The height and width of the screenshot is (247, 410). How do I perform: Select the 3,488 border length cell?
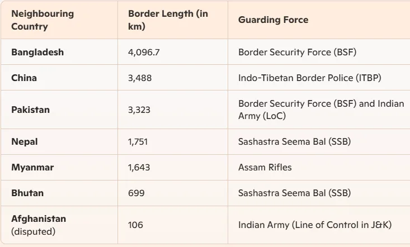140,78
